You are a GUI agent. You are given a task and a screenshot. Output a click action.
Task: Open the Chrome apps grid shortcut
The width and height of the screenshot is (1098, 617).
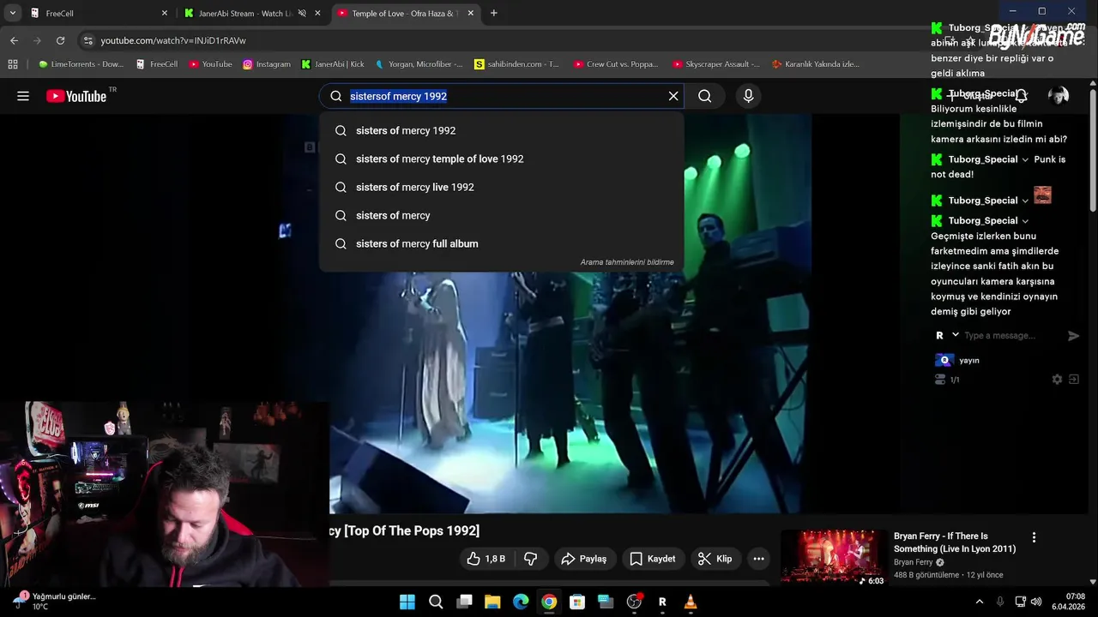tap(12, 64)
